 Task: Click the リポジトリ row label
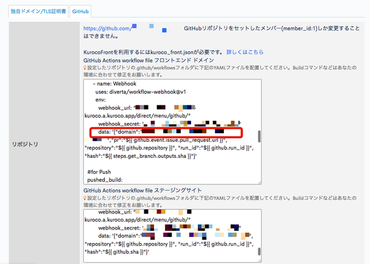click(x=25, y=144)
